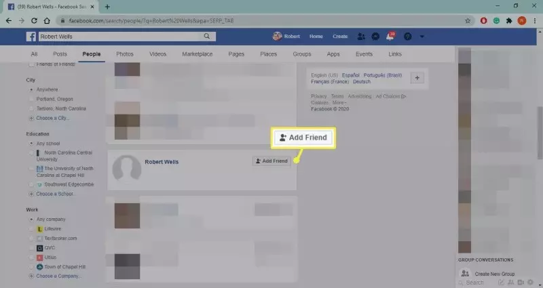543x288 pixels.
Task: Click chat settings gear icon
Action: pos(531,282)
